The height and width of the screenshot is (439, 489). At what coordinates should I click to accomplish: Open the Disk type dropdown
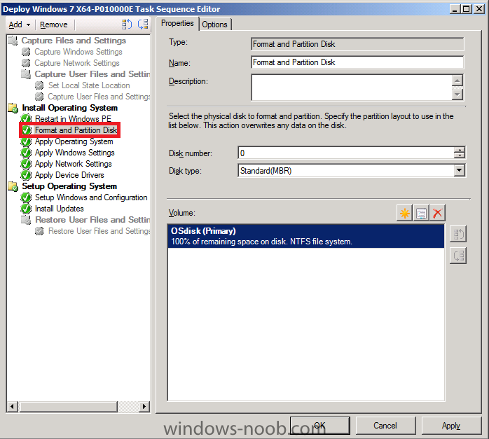[459, 170]
